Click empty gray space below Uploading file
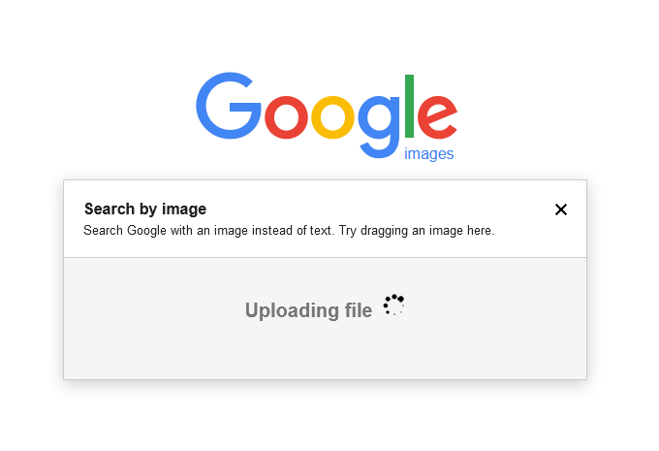Viewport: 659px width, 451px height. (x=325, y=351)
